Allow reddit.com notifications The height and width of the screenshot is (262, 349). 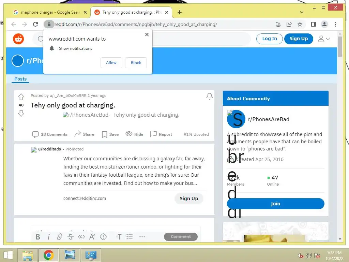pos(111,63)
